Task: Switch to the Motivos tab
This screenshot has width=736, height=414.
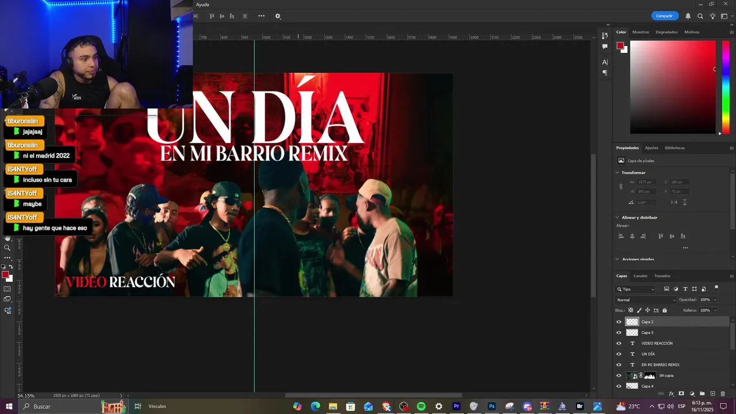Action: (692, 32)
